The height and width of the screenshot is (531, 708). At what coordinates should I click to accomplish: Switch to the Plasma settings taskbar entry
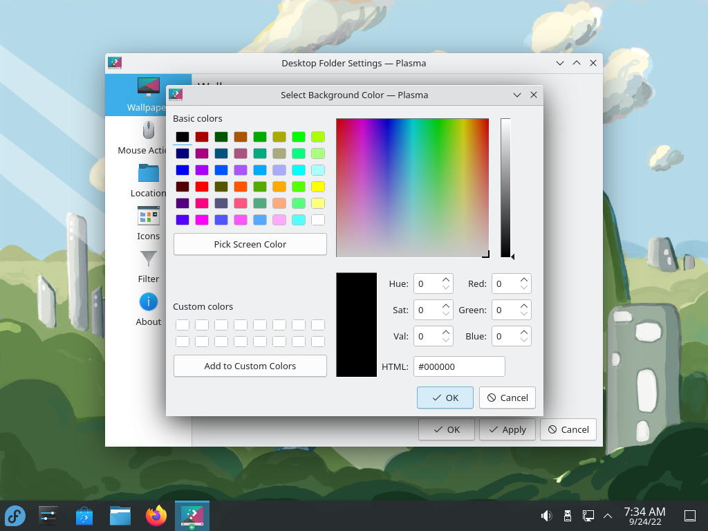pos(192,516)
